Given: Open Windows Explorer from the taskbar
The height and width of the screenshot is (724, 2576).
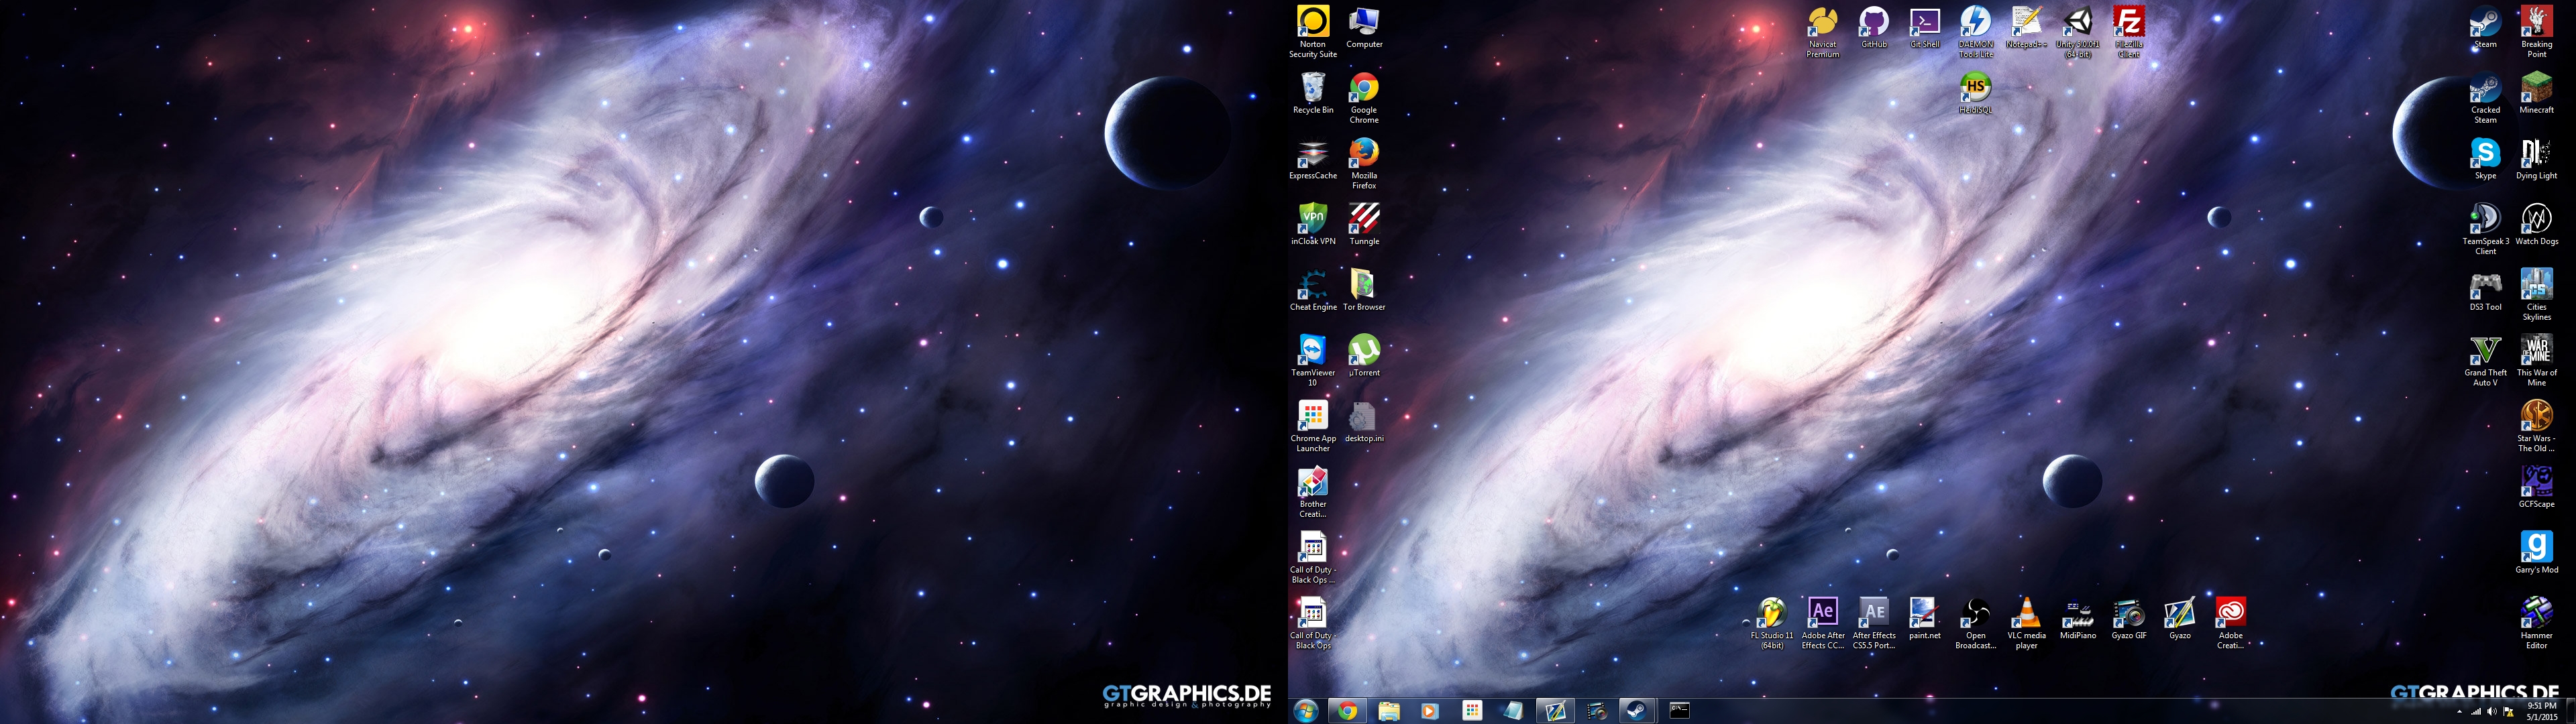Looking at the screenshot, I should point(1388,711).
